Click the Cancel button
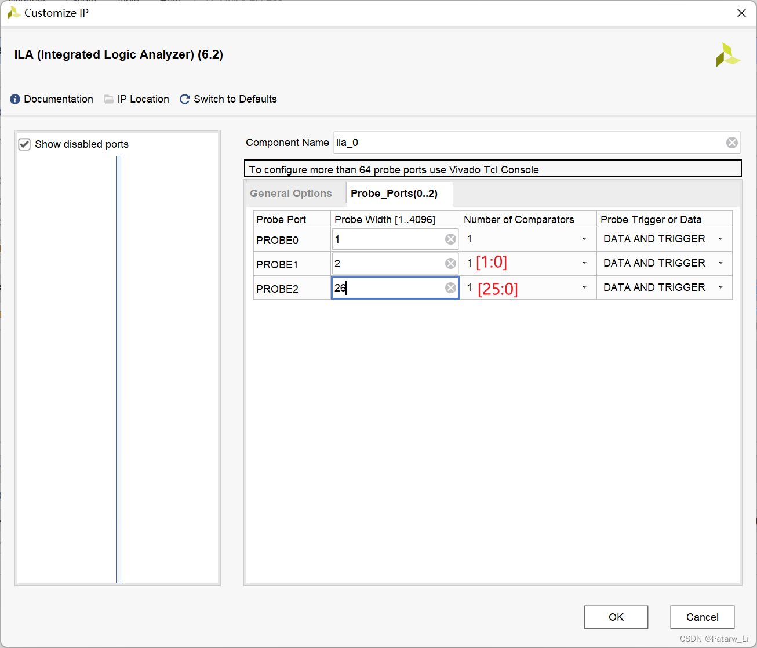 point(703,617)
